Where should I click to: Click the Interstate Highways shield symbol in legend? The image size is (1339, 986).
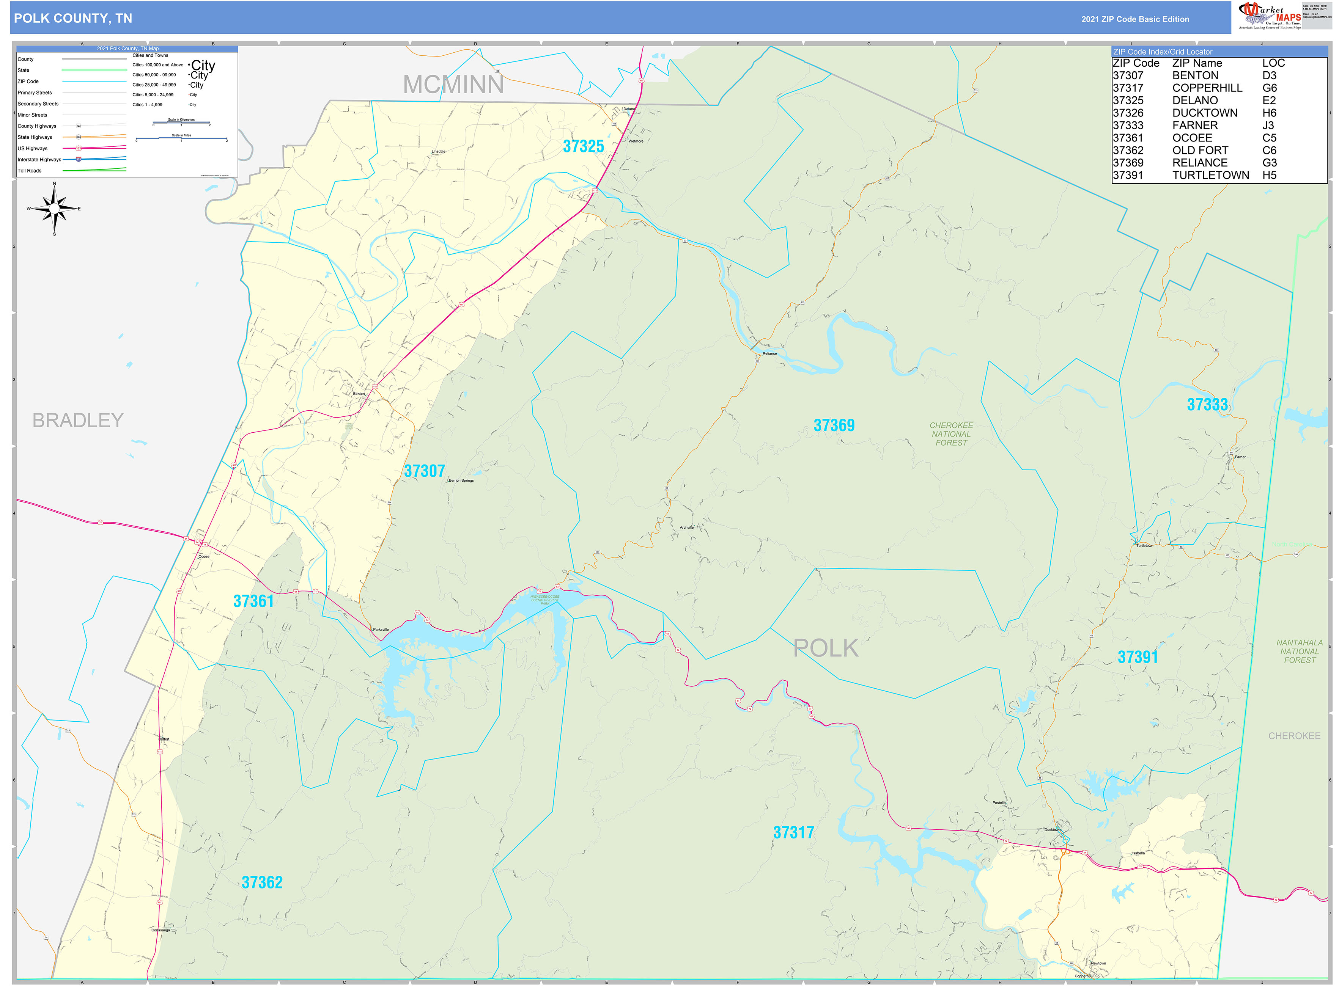click(x=78, y=159)
